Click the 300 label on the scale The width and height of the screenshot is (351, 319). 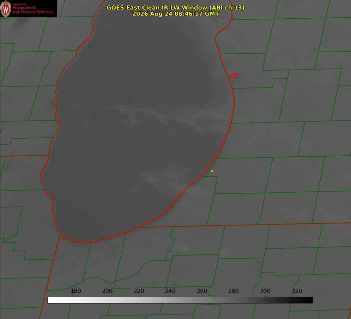265,291
